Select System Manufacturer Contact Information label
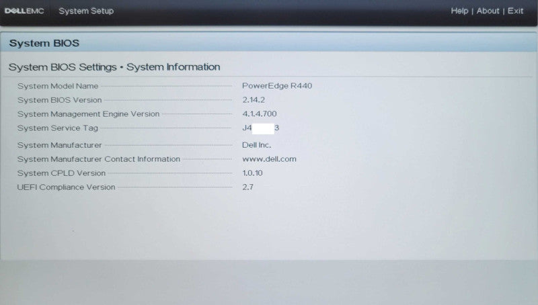Screen dimensions: 538x305 [98, 159]
